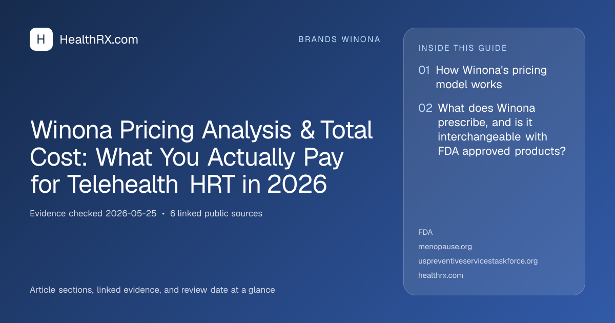Click the INSIDE THIS GUIDE heading

coord(463,48)
